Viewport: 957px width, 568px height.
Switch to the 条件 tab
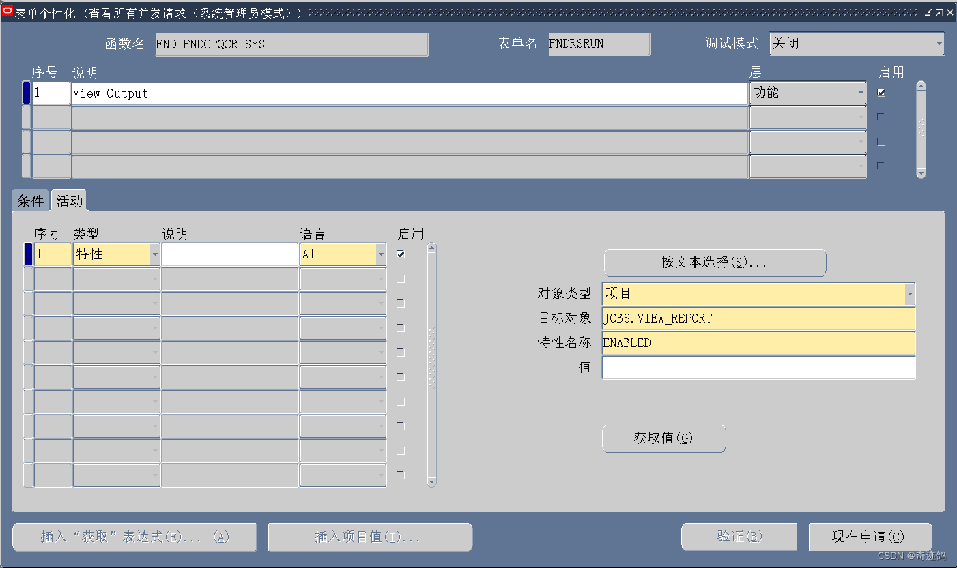30,200
